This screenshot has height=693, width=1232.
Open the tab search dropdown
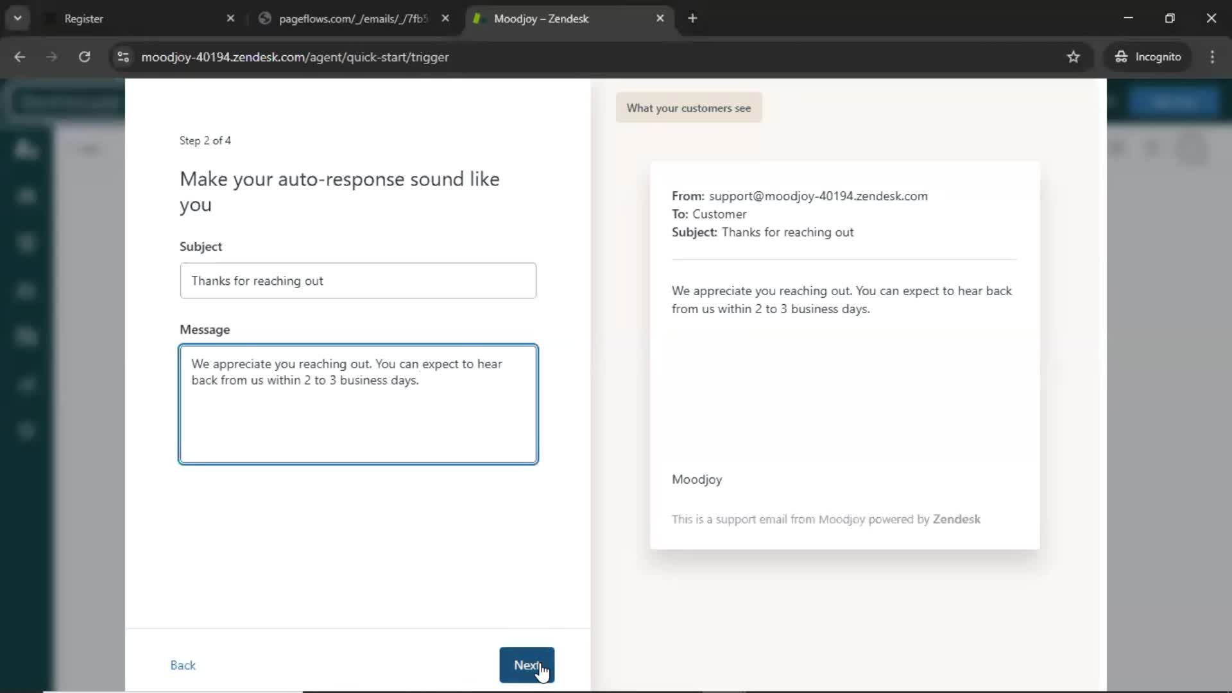(x=17, y=19)
